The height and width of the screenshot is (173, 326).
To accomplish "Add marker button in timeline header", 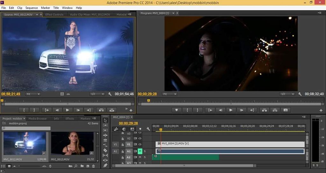I will pos(140,129).
